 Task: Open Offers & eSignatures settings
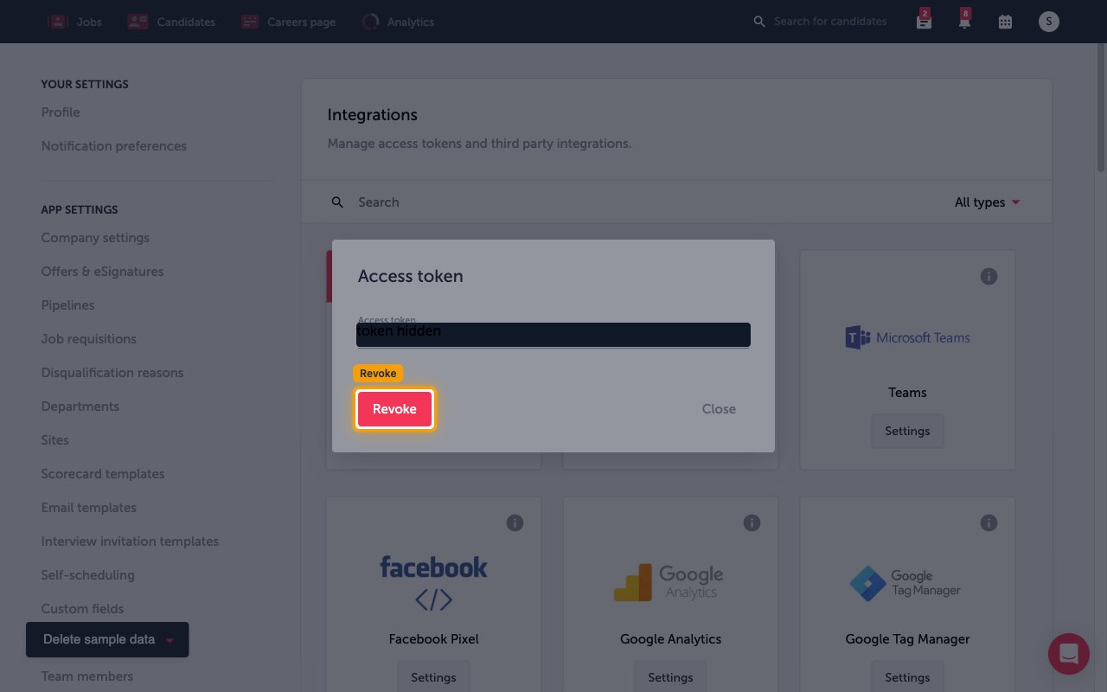(102, 272)
